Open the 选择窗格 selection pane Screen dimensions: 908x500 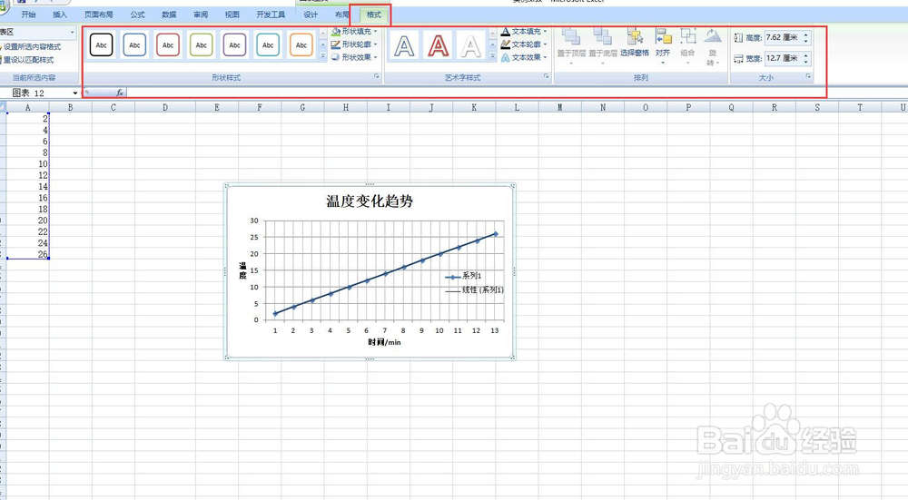[635, 43]
